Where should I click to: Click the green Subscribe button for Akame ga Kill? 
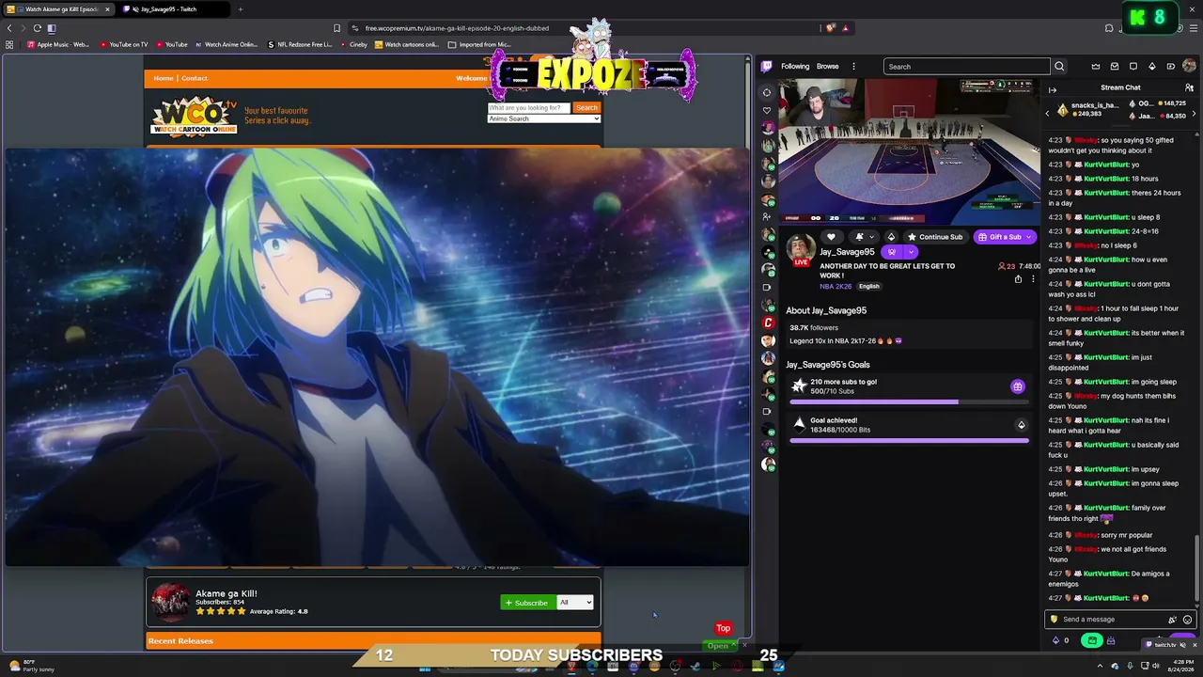(x=527, y=603)
